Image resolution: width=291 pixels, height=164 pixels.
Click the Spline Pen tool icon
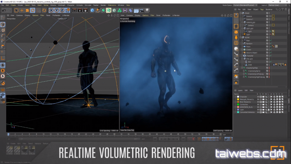[98, 11]
